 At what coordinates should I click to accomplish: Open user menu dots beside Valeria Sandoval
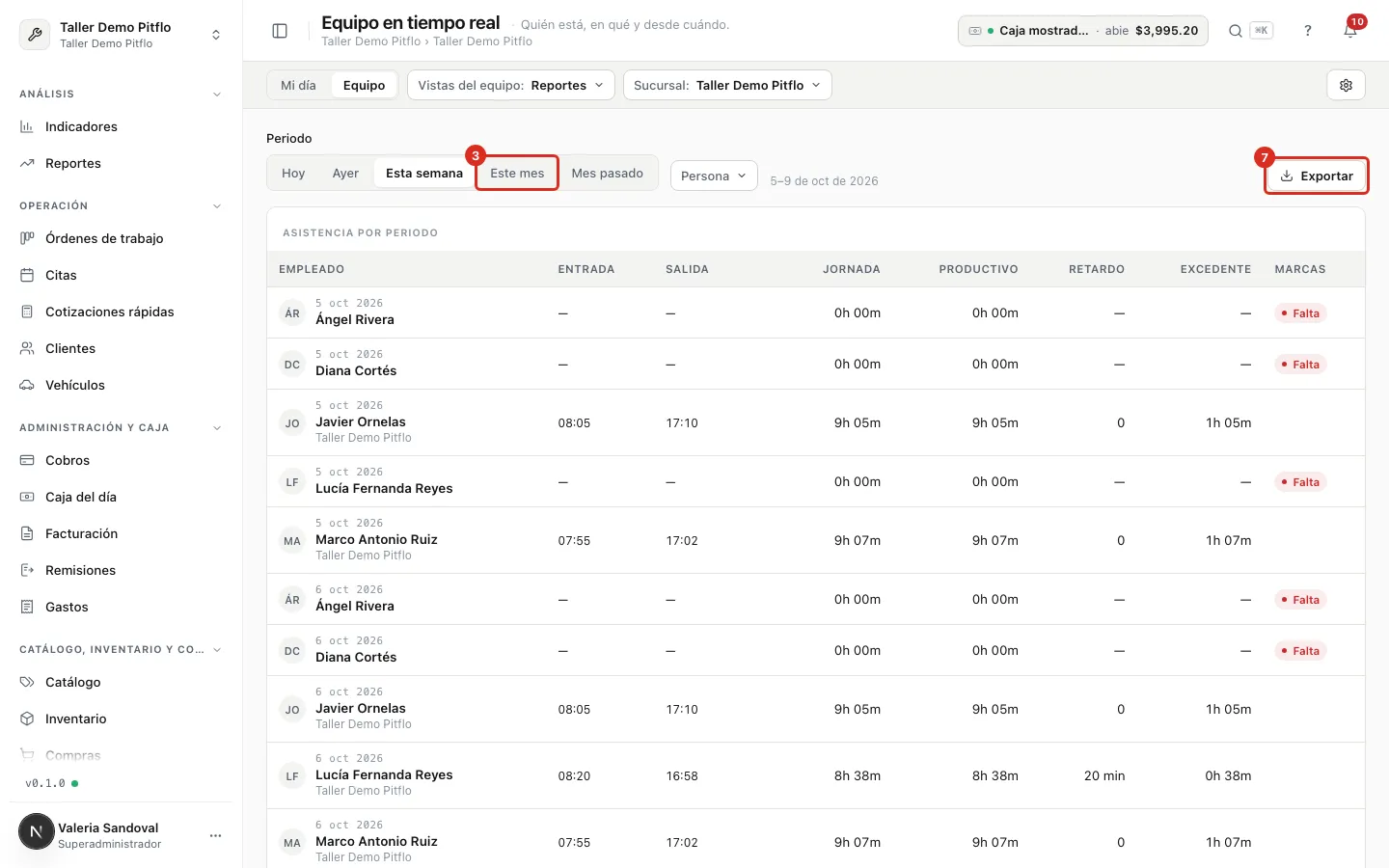[x=215, y=835]
